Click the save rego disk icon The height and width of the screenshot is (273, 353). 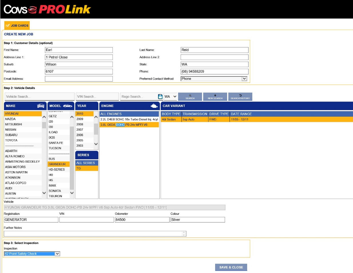[x=160, y=96]
